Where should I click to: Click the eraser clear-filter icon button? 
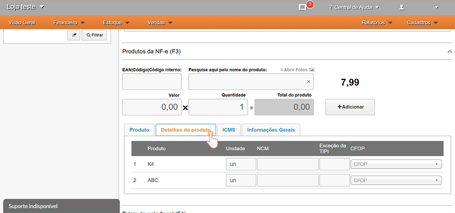tap(73, 35)
